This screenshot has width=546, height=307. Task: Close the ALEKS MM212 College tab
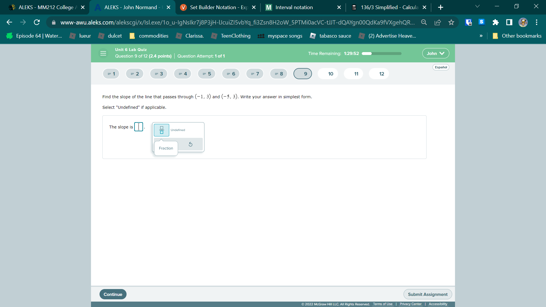click(83, 7)
